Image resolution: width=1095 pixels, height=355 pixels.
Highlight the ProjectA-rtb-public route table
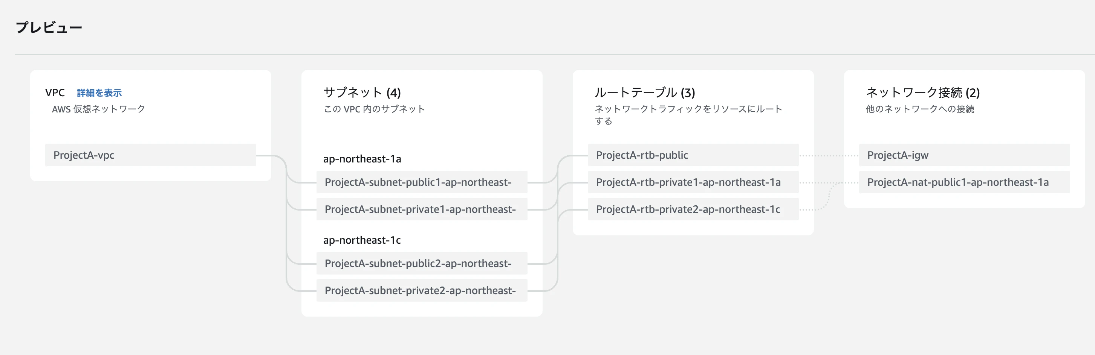pos(693,155)
